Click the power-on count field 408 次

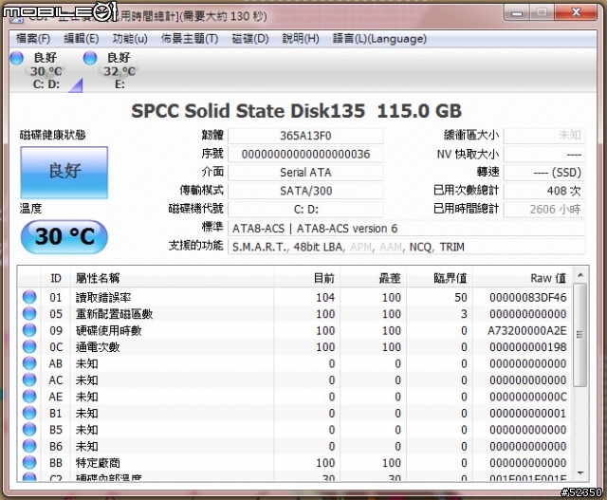coord(544,191)
